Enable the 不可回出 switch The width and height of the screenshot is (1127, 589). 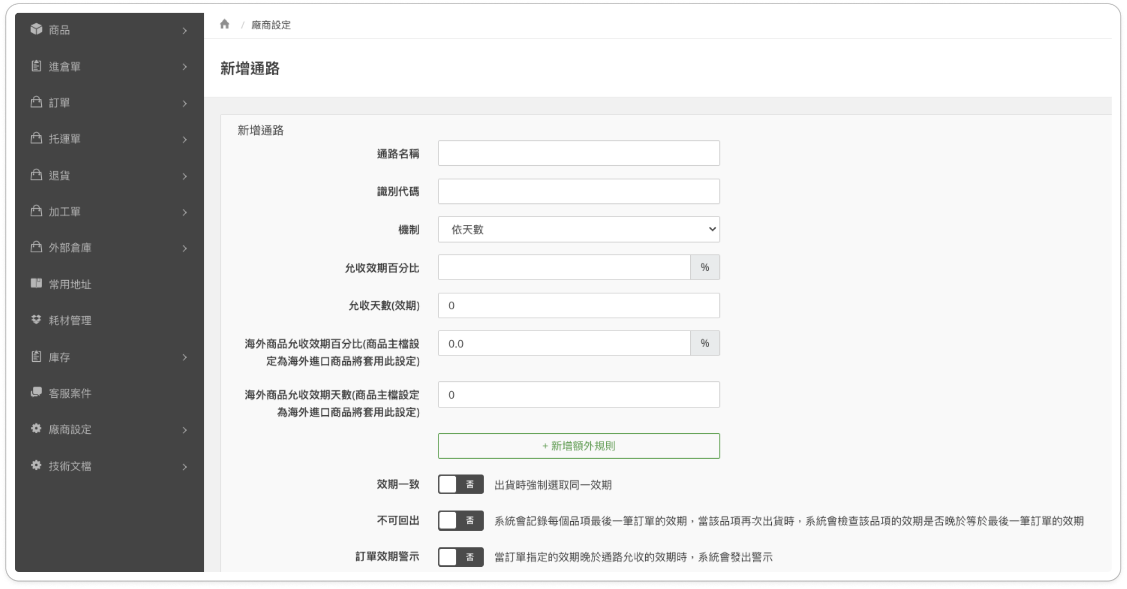(x=460, y=521)
